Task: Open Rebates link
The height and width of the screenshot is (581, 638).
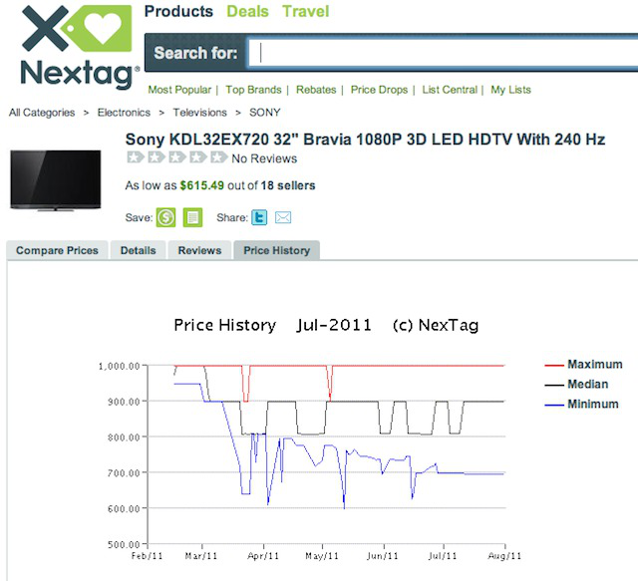Action: (316, 90)
